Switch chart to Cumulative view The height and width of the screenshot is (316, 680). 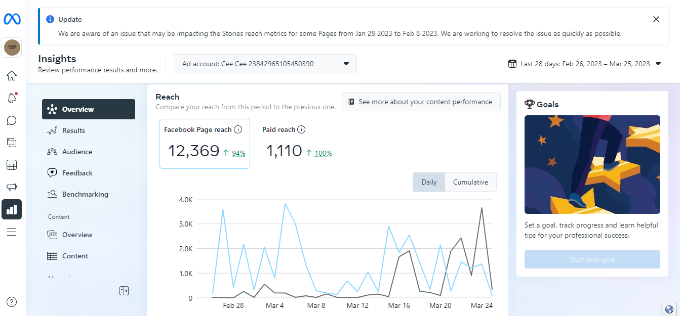click(x=470, y=182)
